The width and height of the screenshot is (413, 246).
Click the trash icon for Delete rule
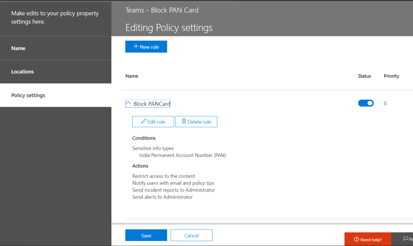coord(184,121)
